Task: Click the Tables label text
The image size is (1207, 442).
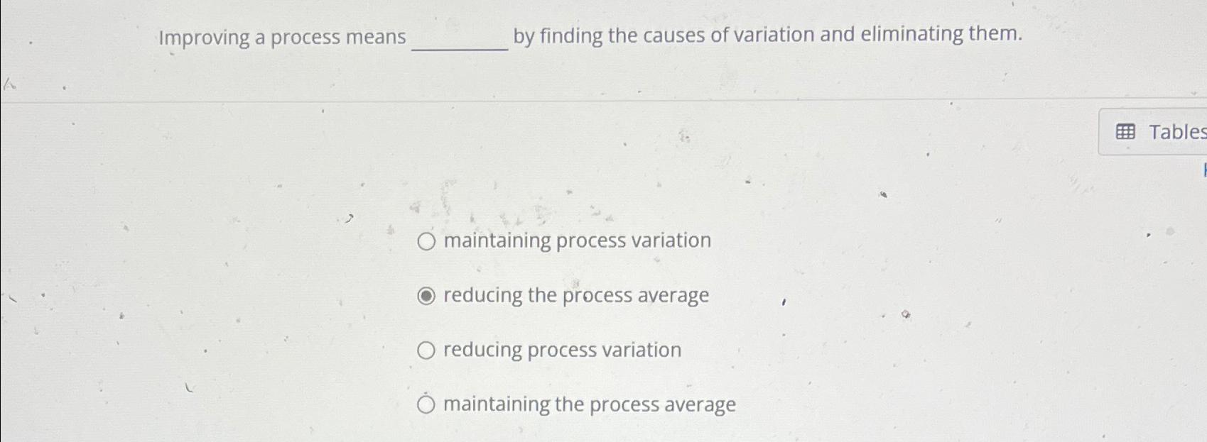Action: 1176,131
